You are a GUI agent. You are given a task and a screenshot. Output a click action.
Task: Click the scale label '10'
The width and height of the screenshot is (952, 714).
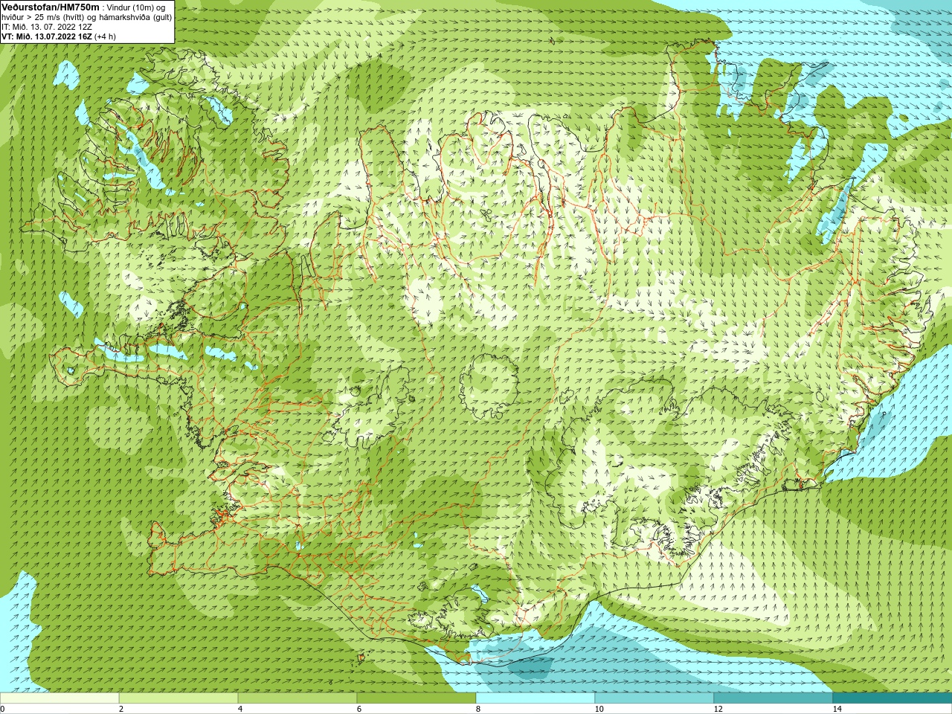pyautogui.click(x=599, y=709)
